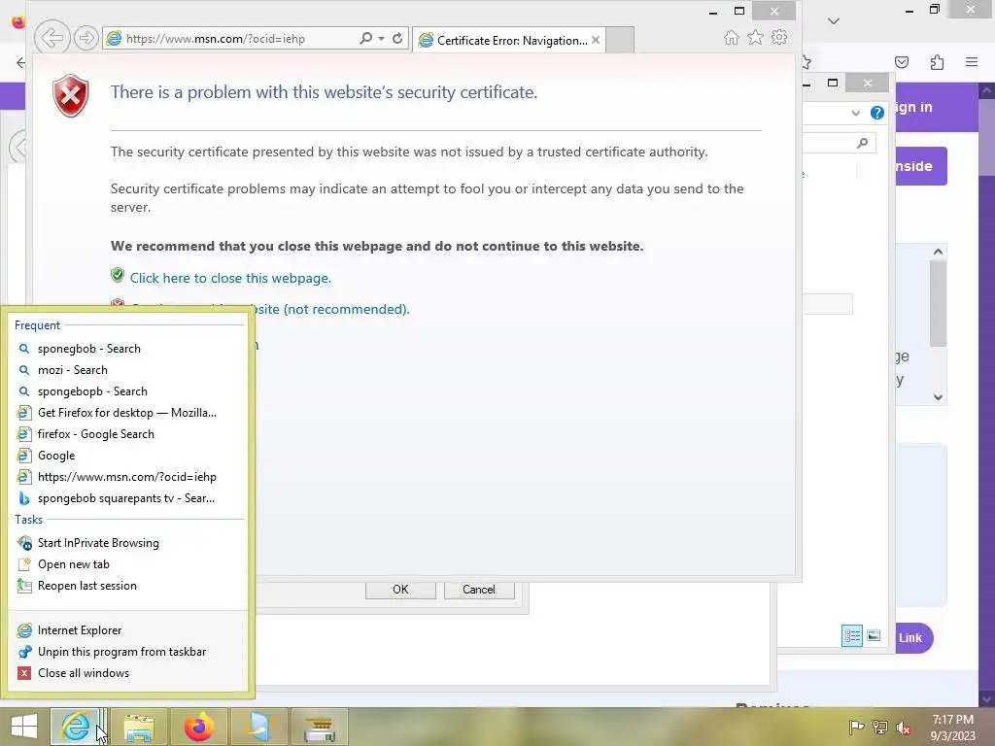The width and height of the screenshot is (995, 746).
Task: Open Firefox from the taskbar
Action: click(x=199, y=727)
